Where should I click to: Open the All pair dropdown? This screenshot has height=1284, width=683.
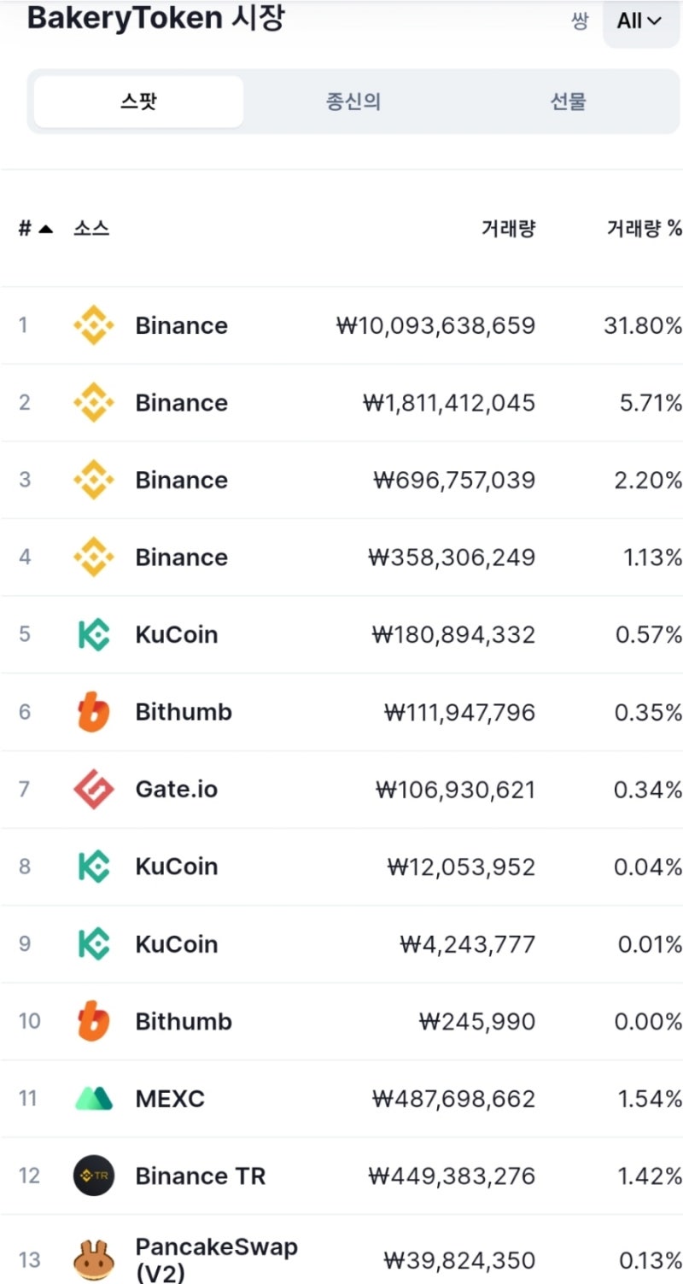tap(640, 21)
